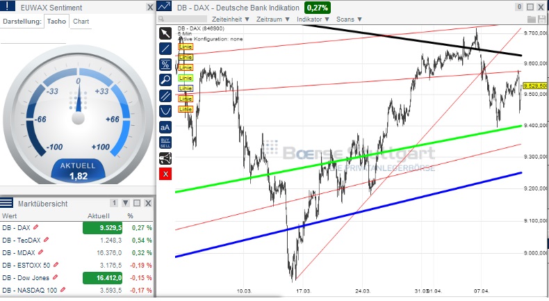Click the 0 counter button in chart header
549x301 pixels.
[x=519, y=7]
